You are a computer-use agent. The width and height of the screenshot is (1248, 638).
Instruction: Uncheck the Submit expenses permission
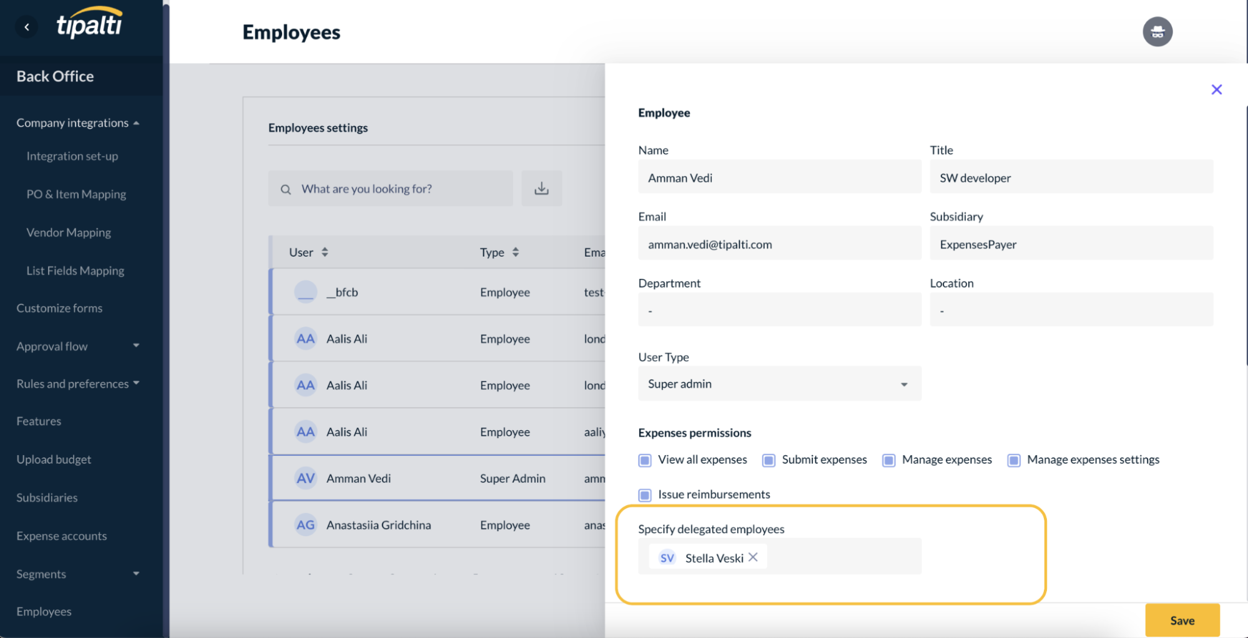(x=769, y=460)
